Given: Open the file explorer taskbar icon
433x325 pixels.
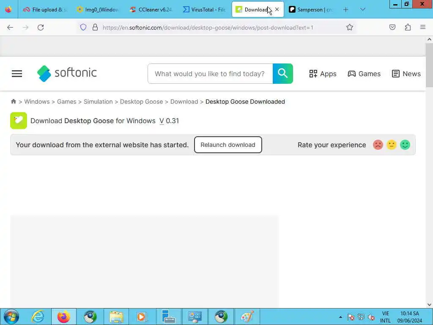Looking at the screenshot, I should tap(116, 317).
